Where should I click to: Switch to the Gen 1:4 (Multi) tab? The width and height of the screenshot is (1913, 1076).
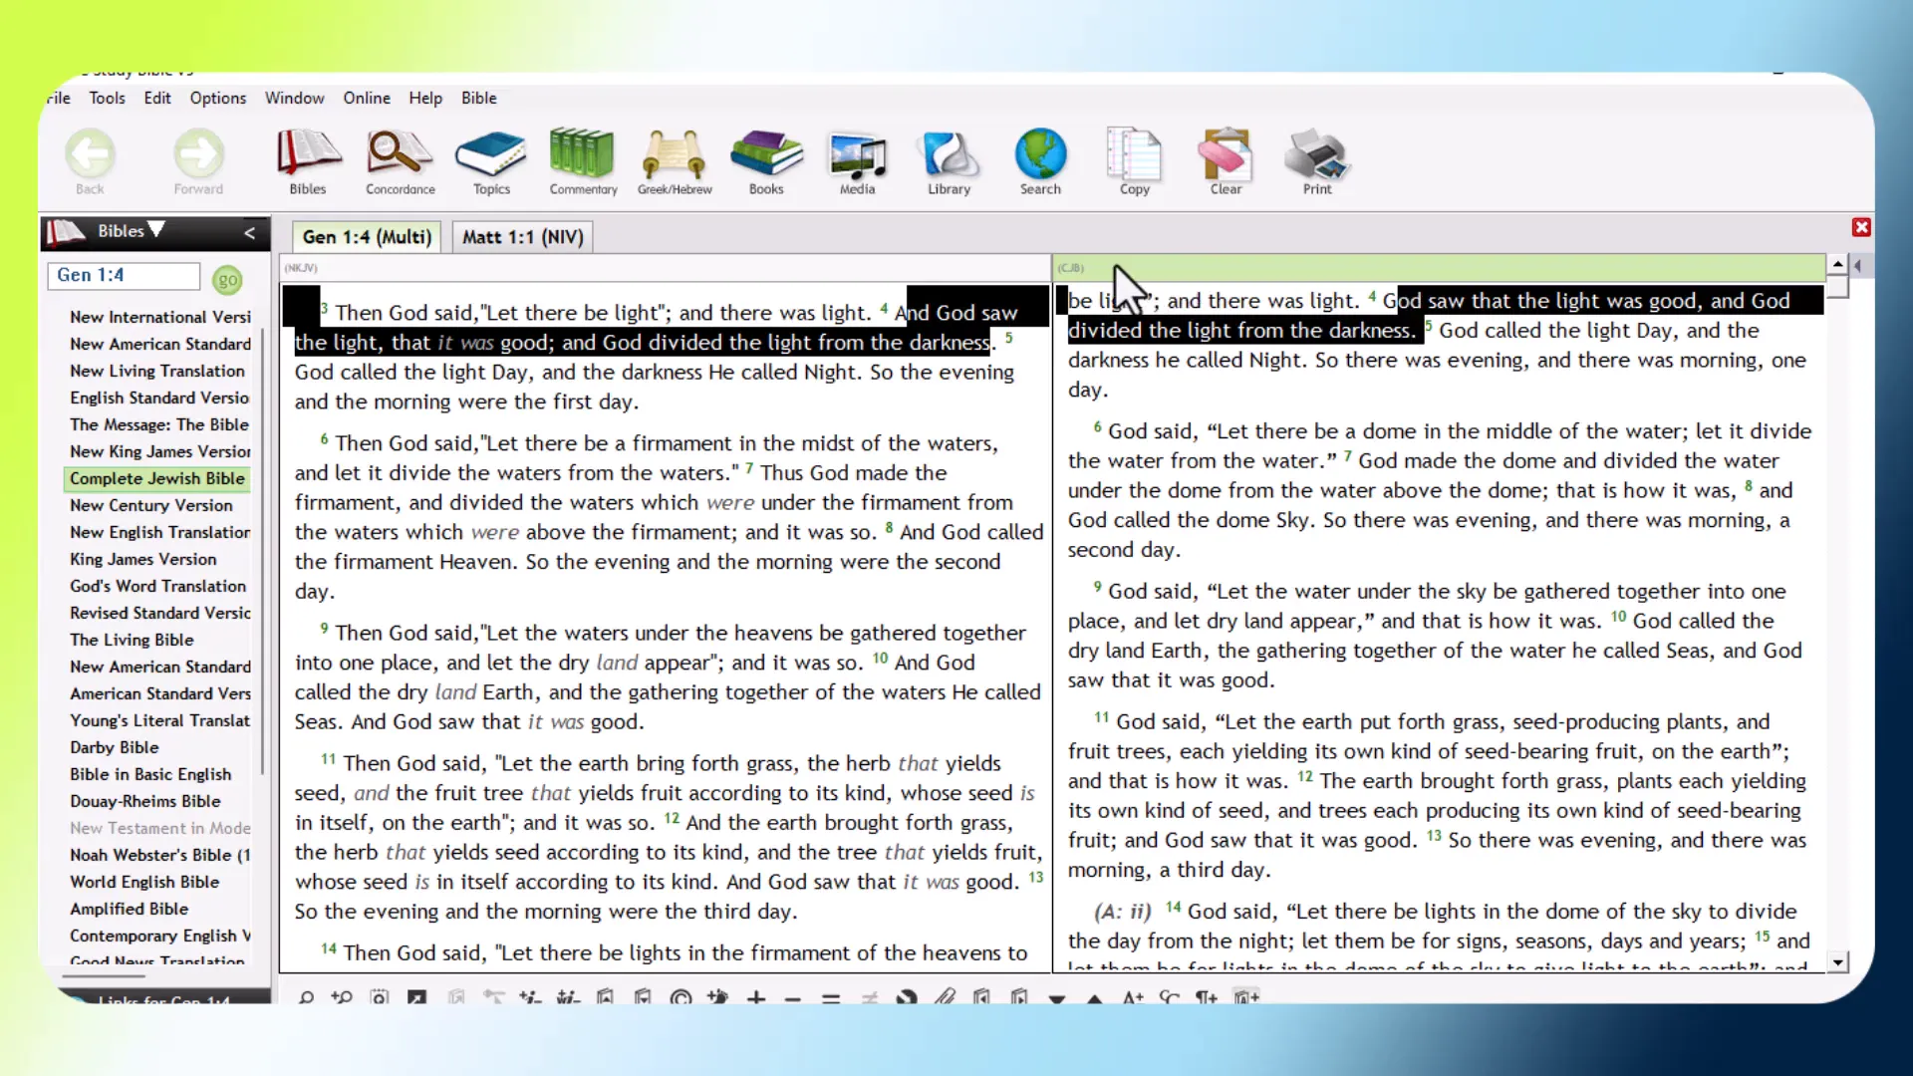367,237
